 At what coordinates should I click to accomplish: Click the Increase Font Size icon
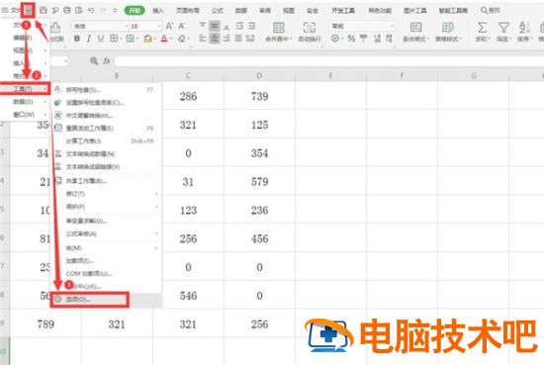[169, 26]
